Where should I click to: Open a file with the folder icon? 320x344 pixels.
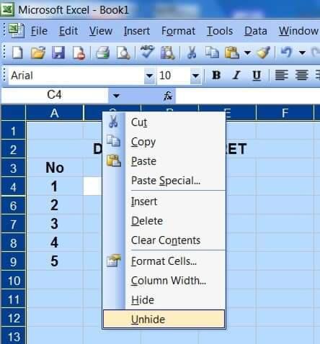[38, 53]
